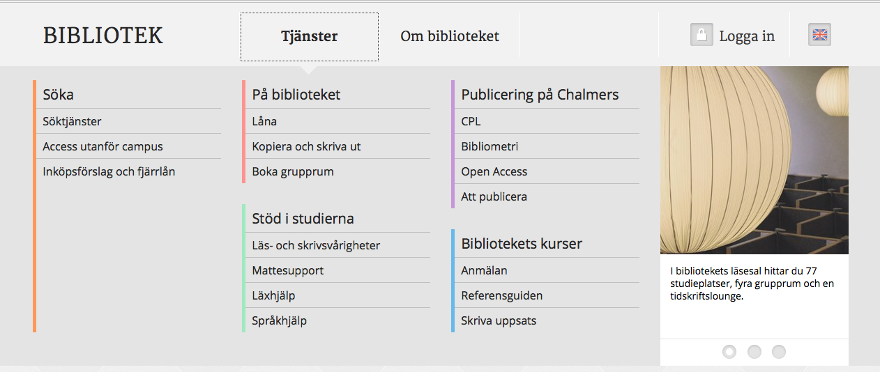
Task: Select the third carousel dot
Action: point(779,352)
